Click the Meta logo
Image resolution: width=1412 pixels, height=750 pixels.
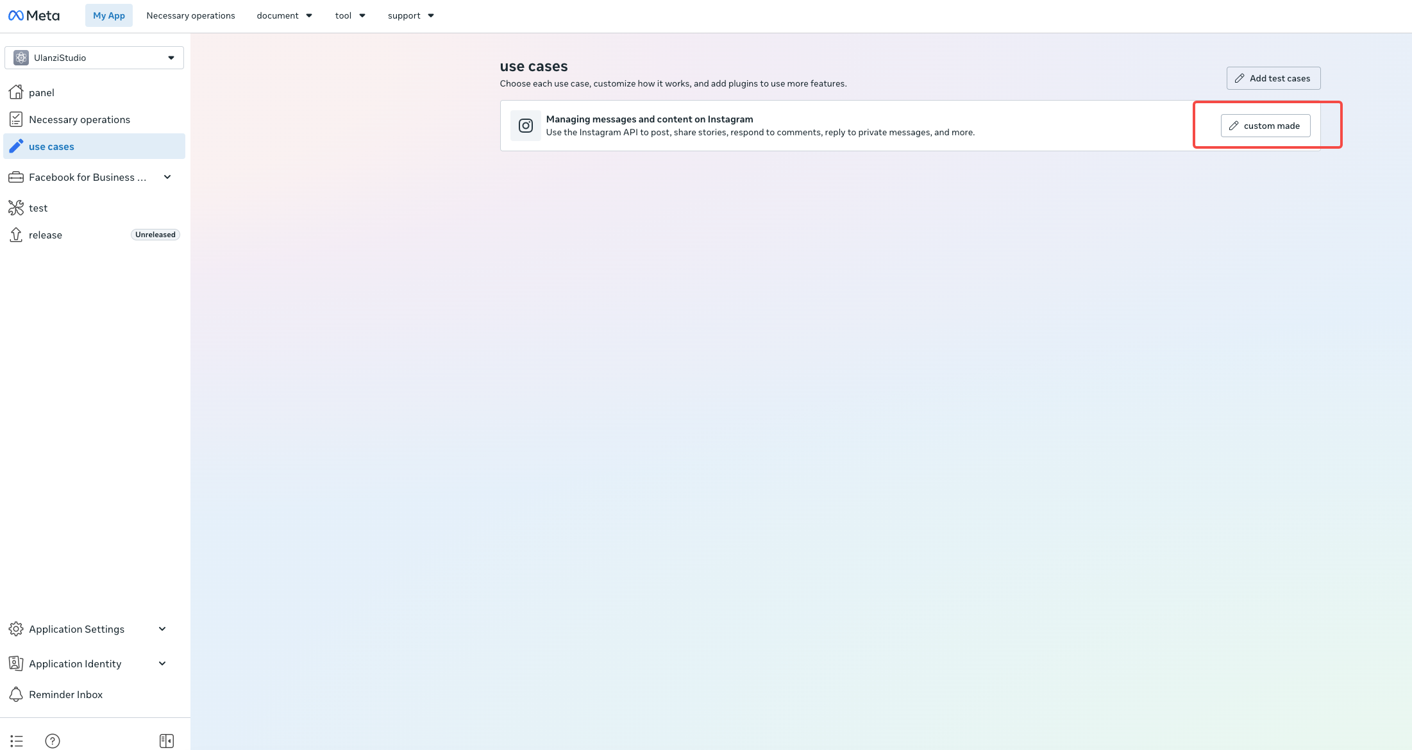[34, 15]
